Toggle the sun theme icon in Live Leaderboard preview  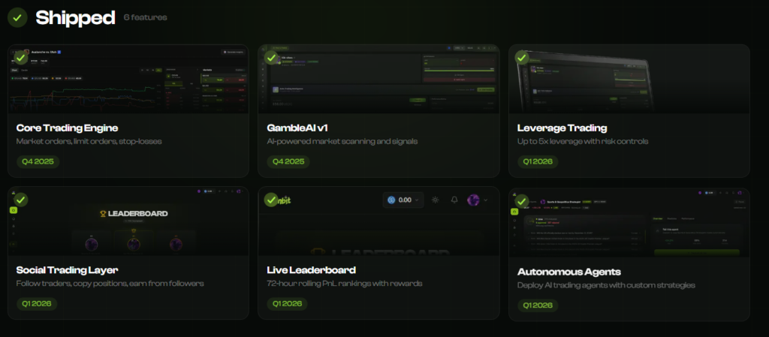(x=435, y=200)
